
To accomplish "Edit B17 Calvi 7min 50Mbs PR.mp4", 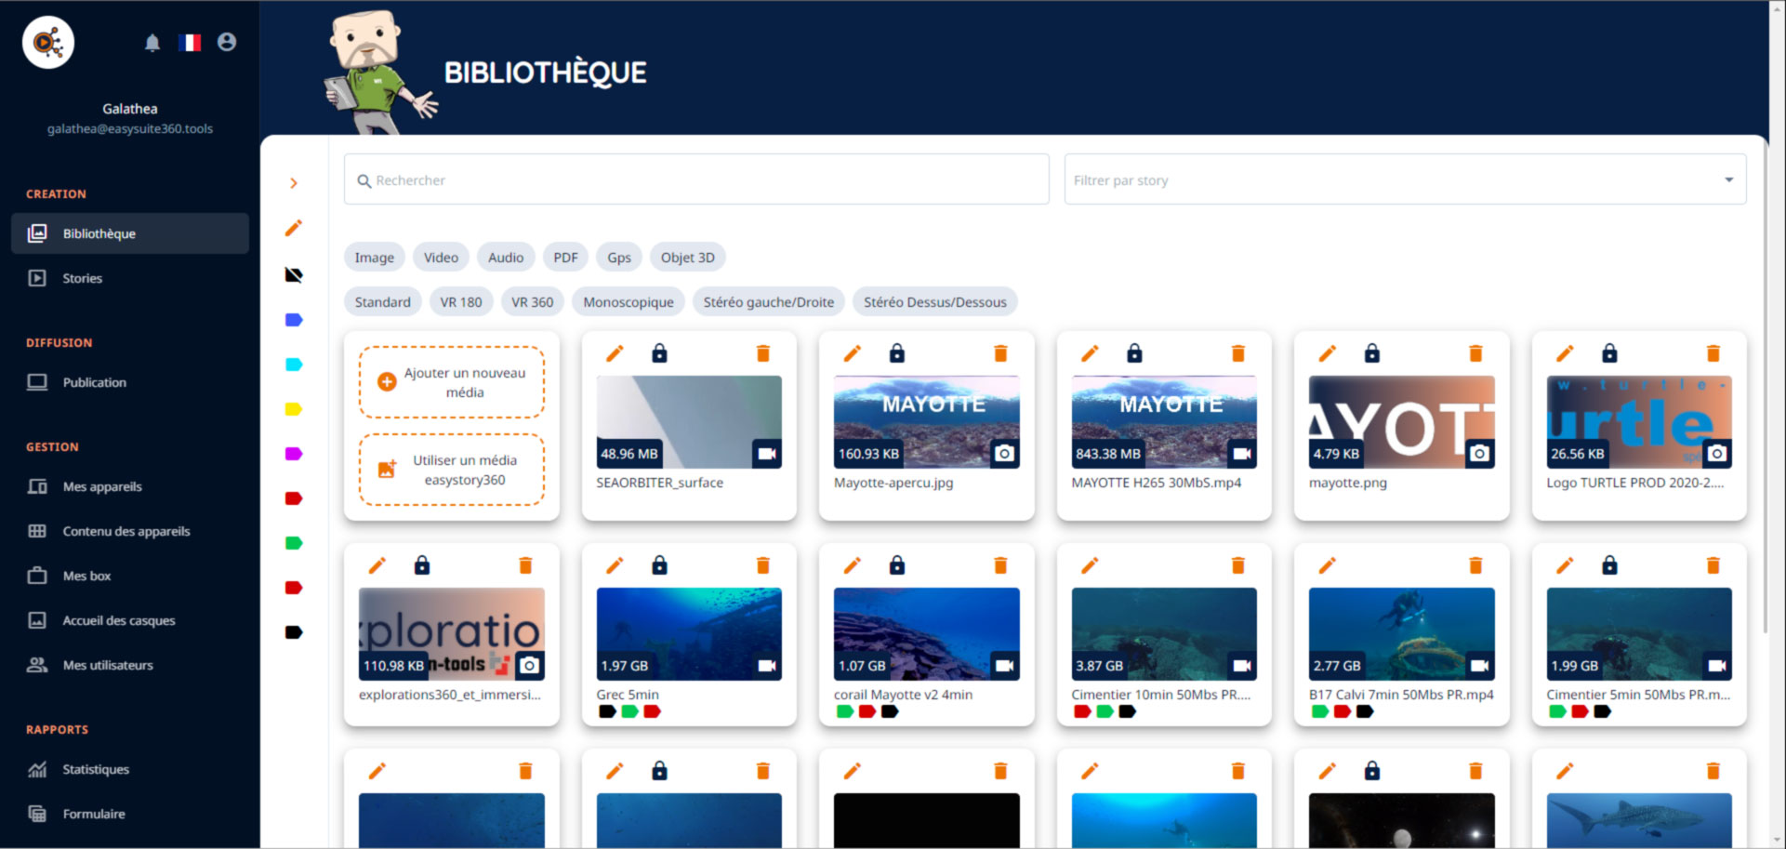I will [x=1328, y=565].
